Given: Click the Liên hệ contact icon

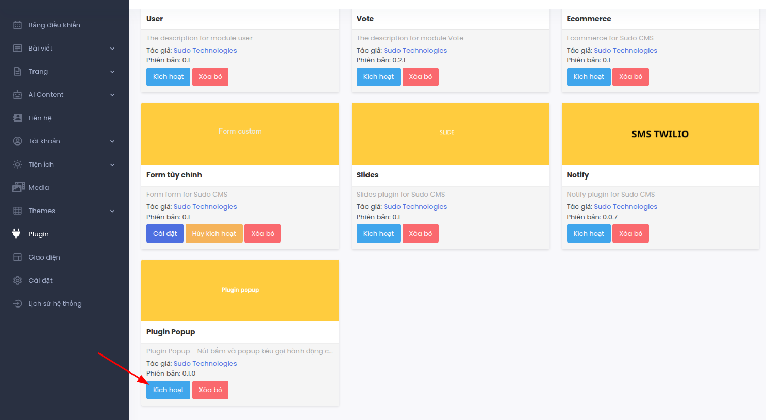Looking at the screenshot, I should 18,118.
